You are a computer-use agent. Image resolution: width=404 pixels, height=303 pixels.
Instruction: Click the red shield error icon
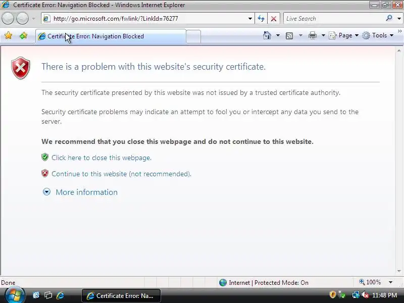tap(21, 68)
